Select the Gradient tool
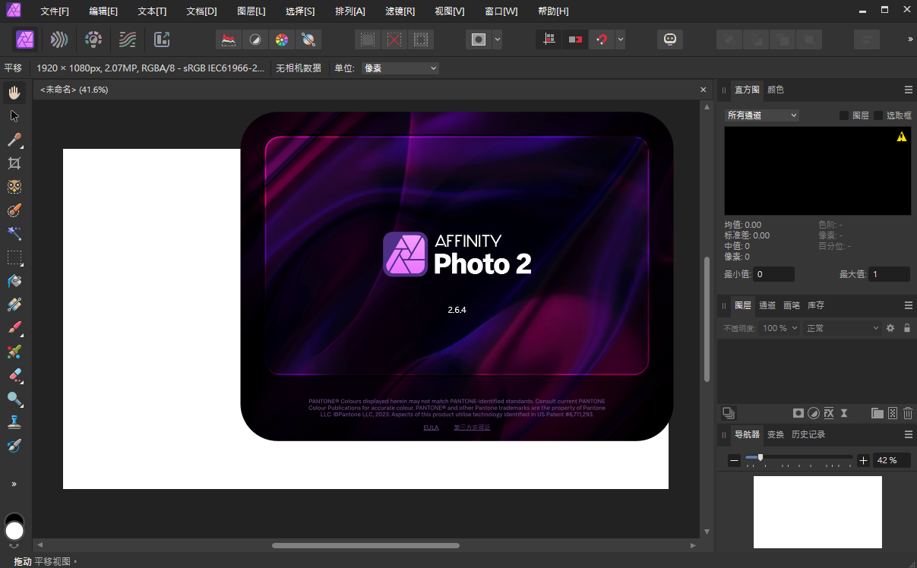This screenshot has height=568, width=917. (x=14, y=305)
